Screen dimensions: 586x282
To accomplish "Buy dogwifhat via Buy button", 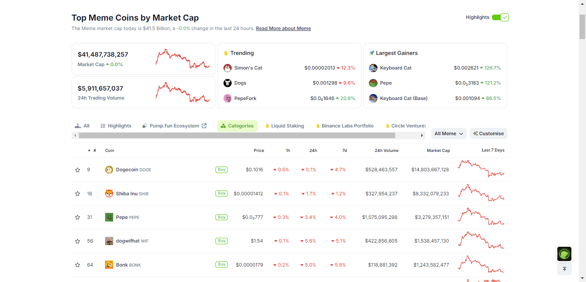I will (x=221, y=241).
